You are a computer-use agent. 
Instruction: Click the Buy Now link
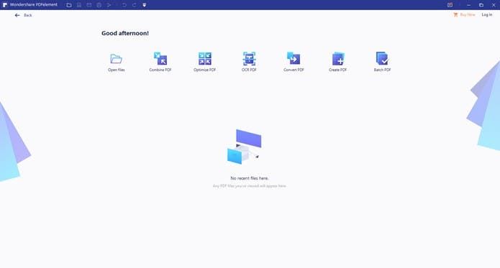[x=464, y=14]
